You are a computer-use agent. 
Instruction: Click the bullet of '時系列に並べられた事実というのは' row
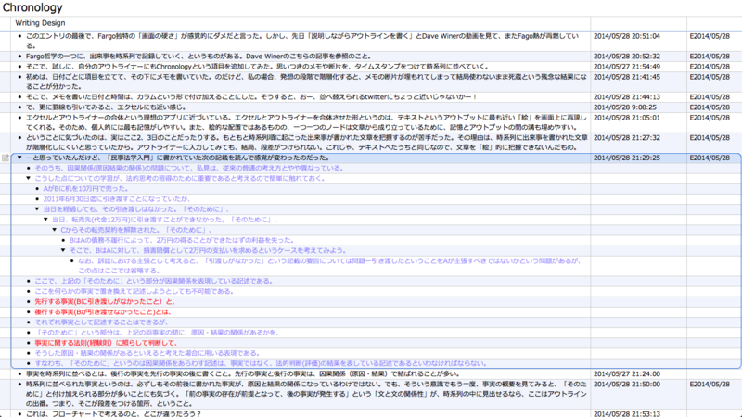tap(19, 384)
